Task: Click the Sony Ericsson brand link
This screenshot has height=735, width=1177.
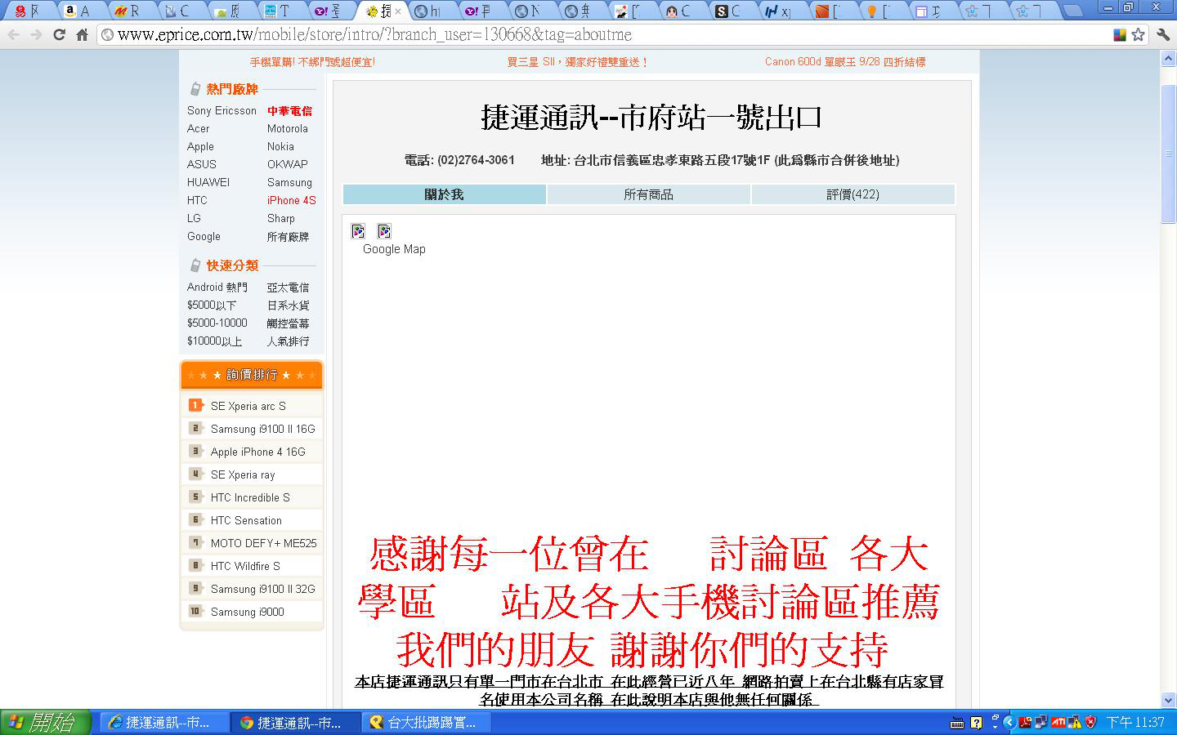Action: 222,110
